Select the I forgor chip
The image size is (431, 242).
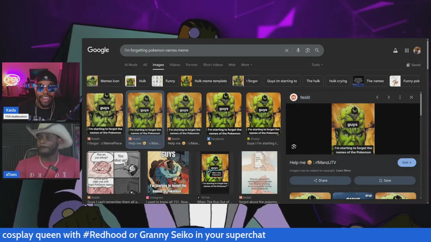[247, 81]
